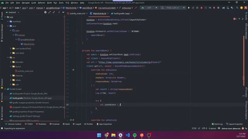The width and height of the screenshot is (248, 139).
Task: Open the Event Log panel
Action: 217,124
